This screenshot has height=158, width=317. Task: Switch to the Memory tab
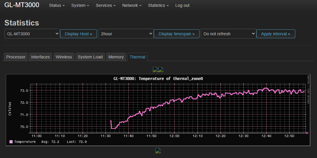click(x=116, y=57)
